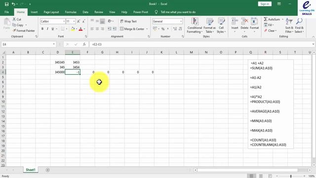The image size is (316, 178).
Task: Center text horizontally icon
Action: pyautogui.click(x=97, y=29)
